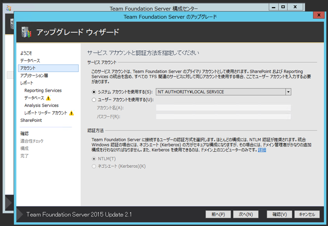This screenshot has width=328, height=226.
Task: Click the キャンセル button
Action: (x=307, y=214)
